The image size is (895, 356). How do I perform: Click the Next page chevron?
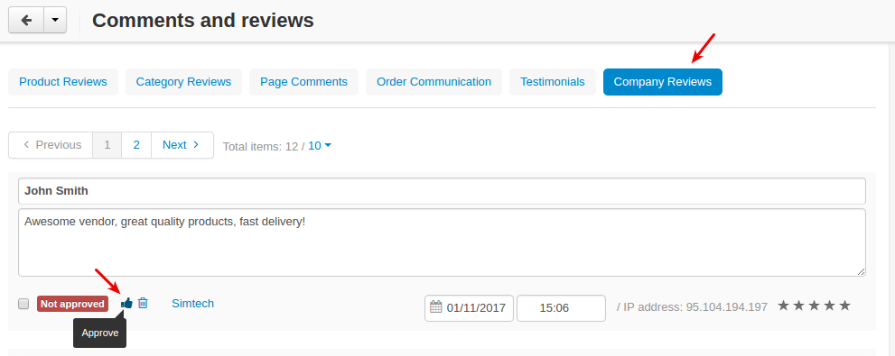click(x=196, y=145)
